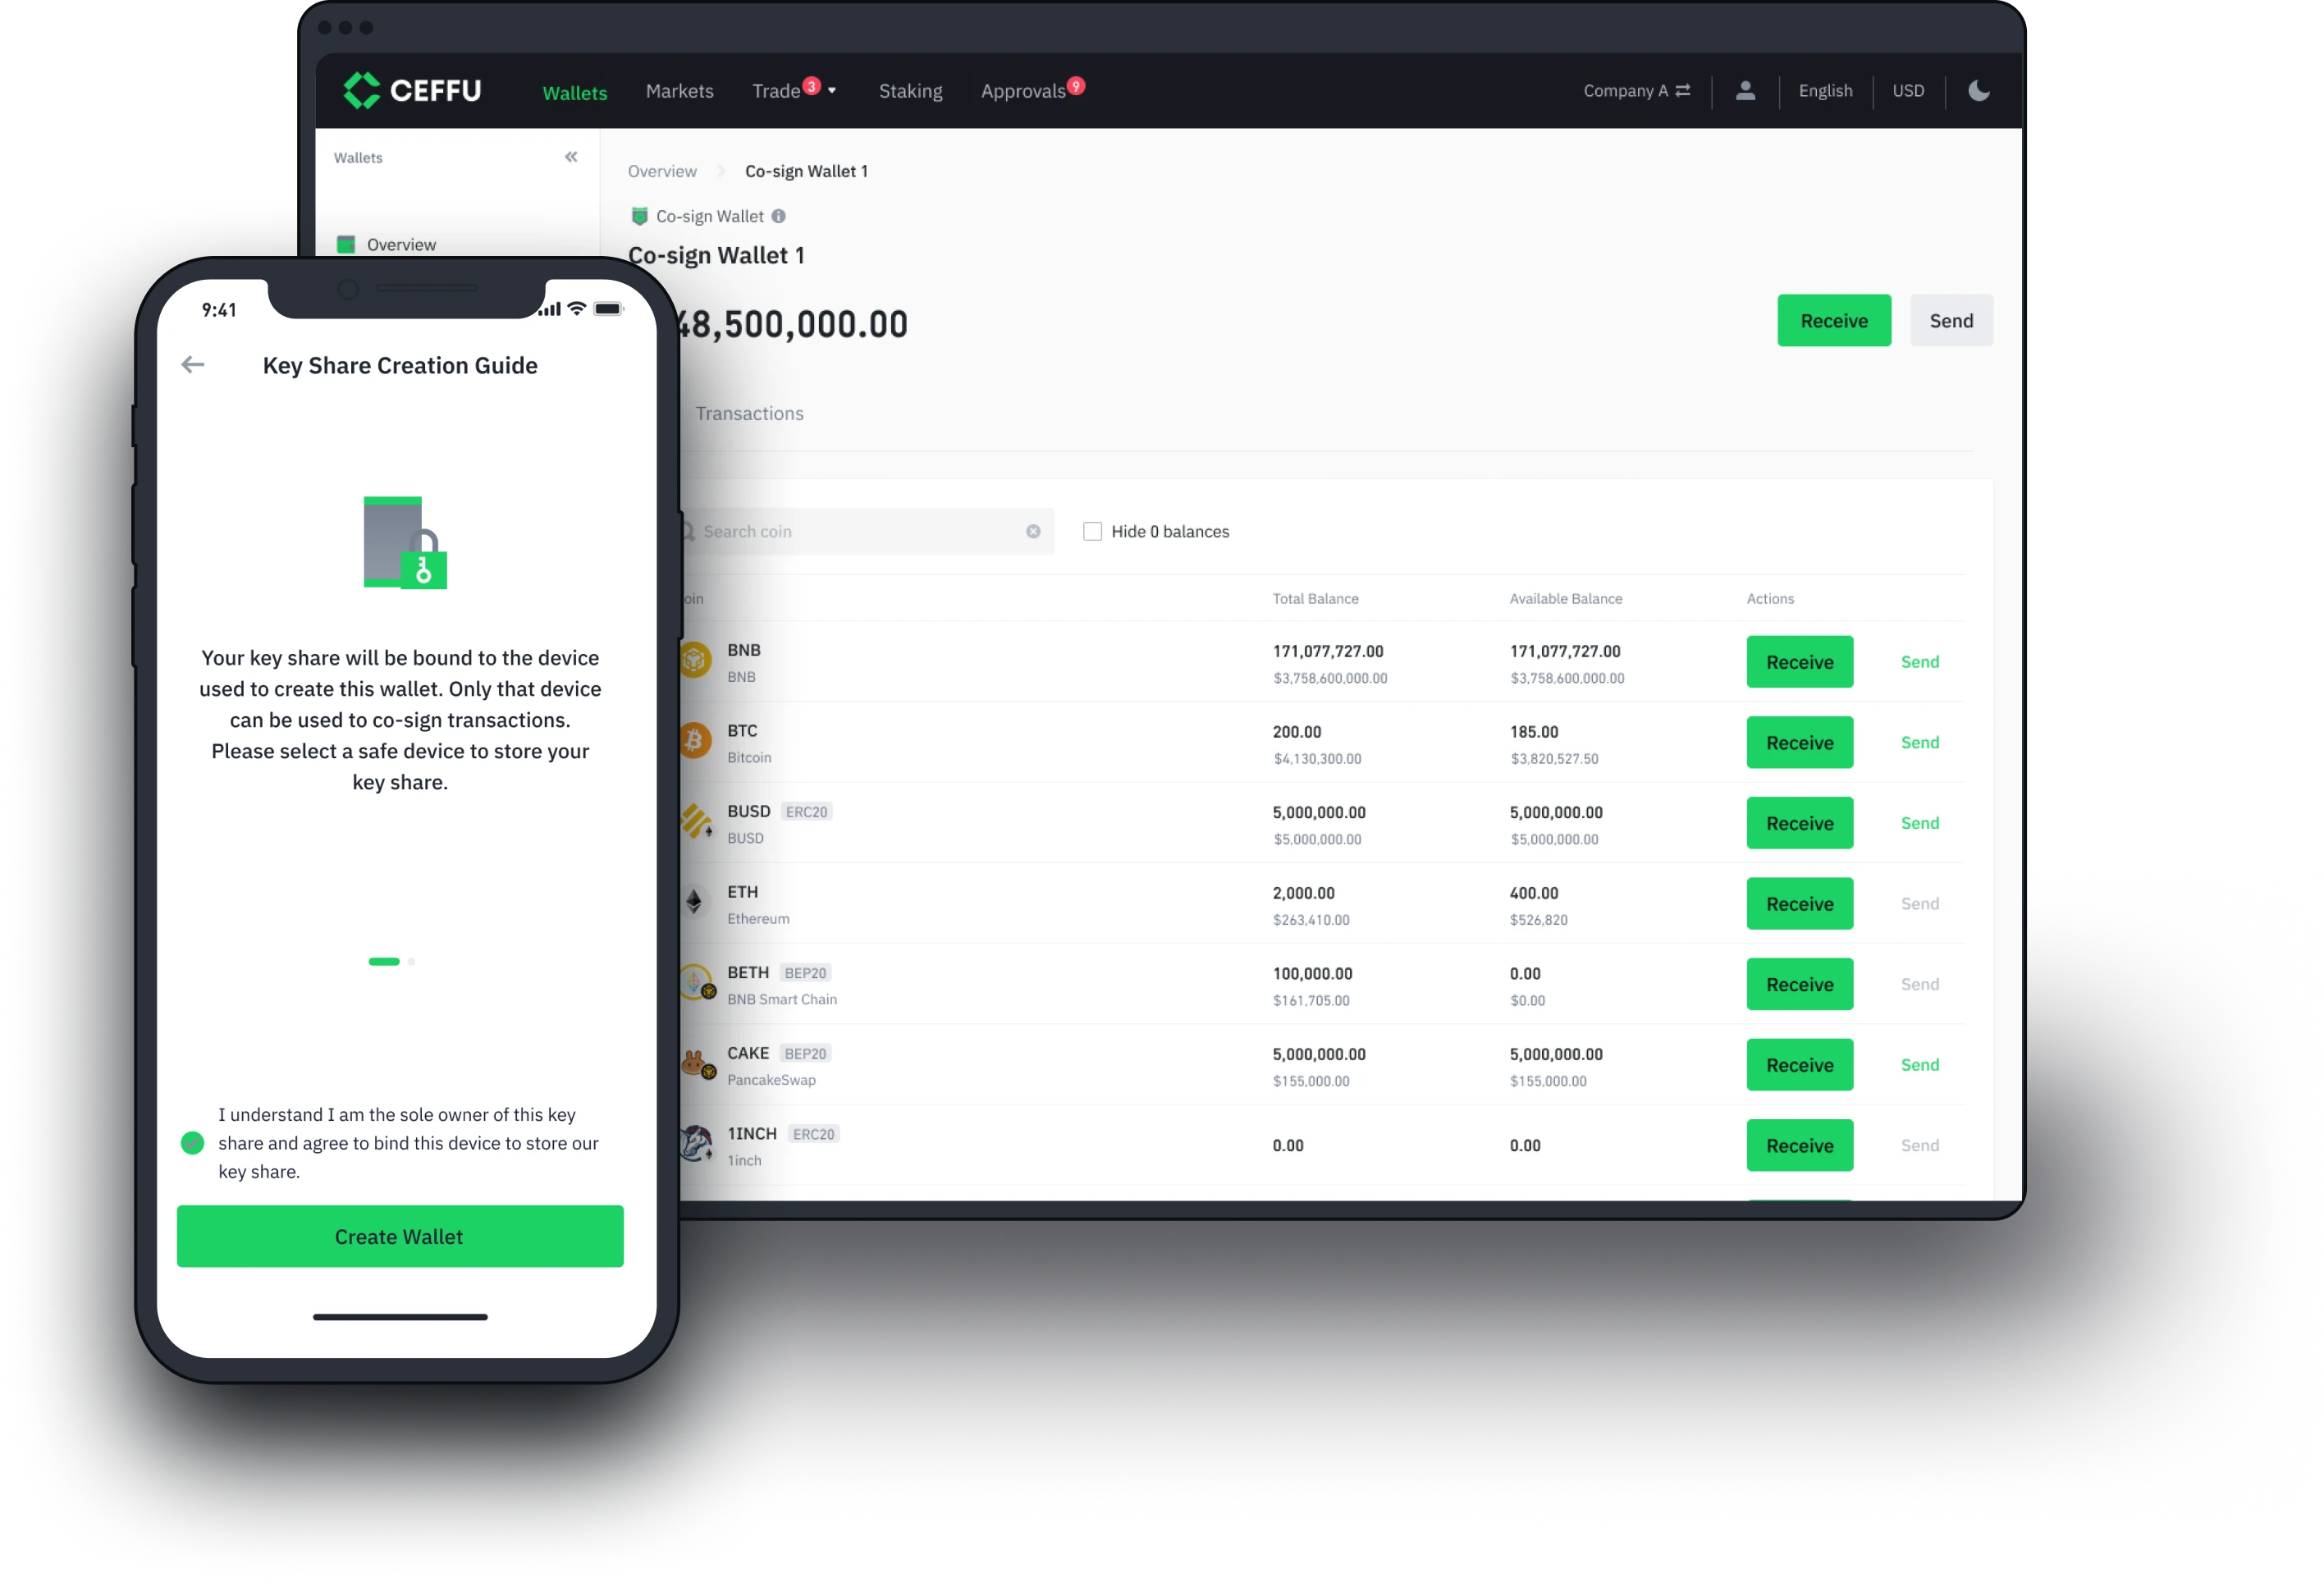Select the Wallets tab
This screenshot has height=1582, width=2324.
tap(572, 90)
